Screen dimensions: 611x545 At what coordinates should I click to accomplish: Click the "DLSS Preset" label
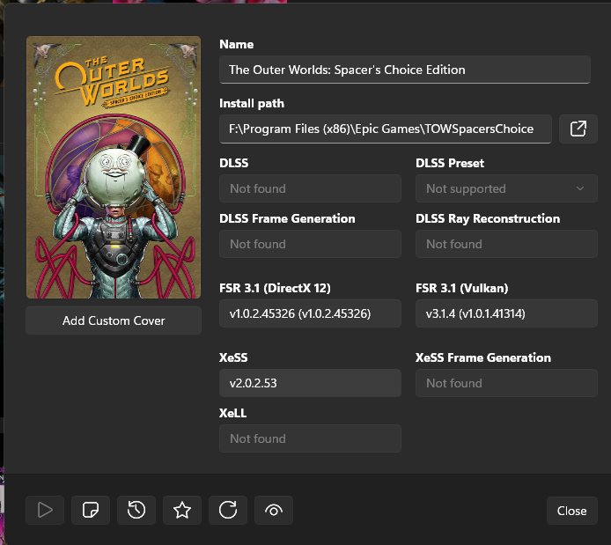pos(450,163)
